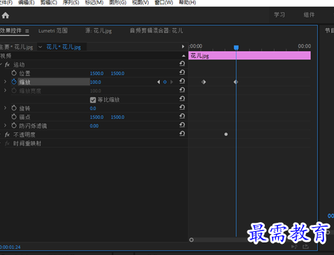Toggle the 运动 fx effect icon
Screen dimensions: 334x255
coord(7,65)
